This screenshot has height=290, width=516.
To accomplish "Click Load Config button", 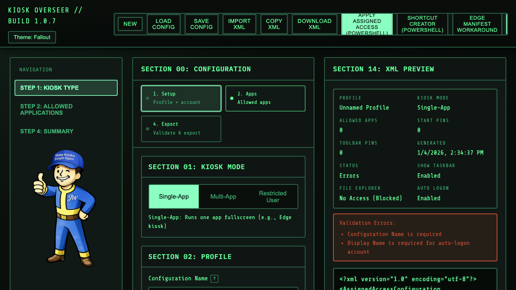I will (164, 24).
